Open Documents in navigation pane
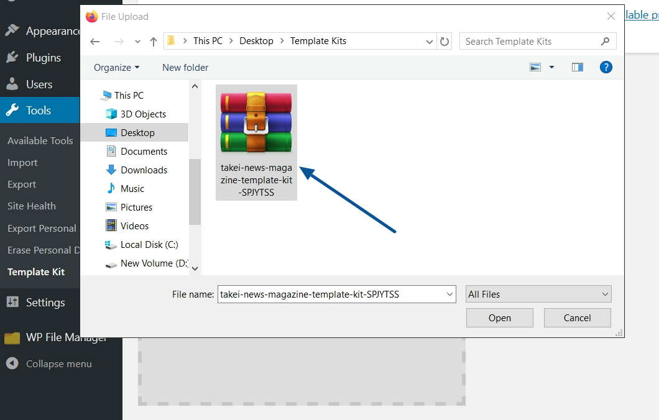This screenshot has width=659, height=420. 144,151
